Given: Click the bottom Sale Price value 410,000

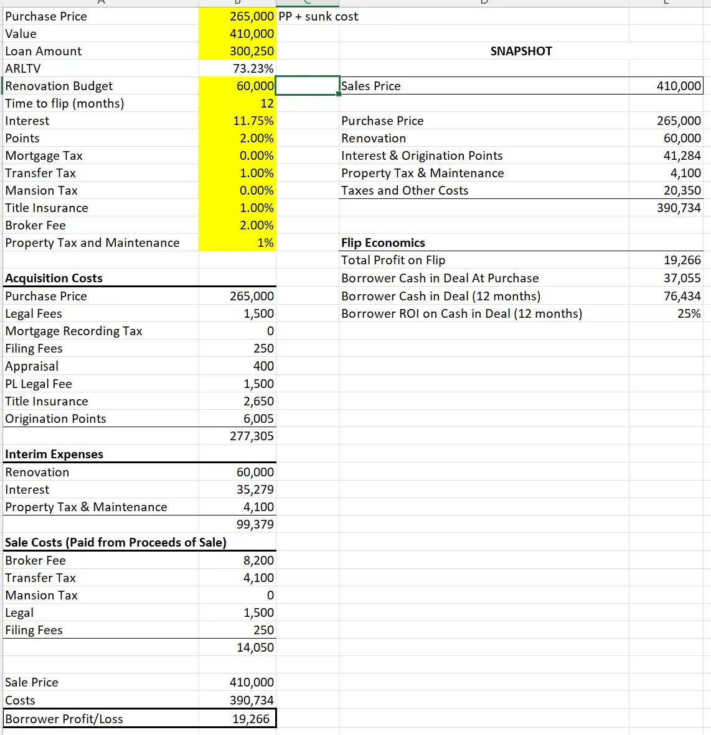Looking at the screenshot, I should 237,682.
